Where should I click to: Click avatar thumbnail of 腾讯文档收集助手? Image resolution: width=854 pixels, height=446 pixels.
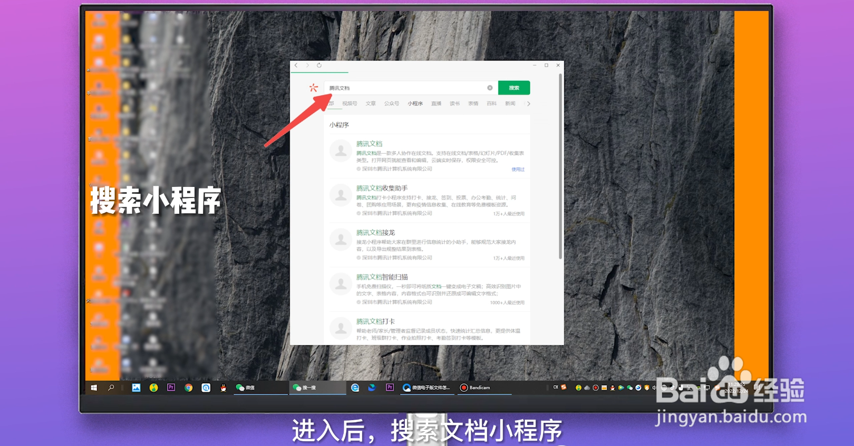coord(341,195)
